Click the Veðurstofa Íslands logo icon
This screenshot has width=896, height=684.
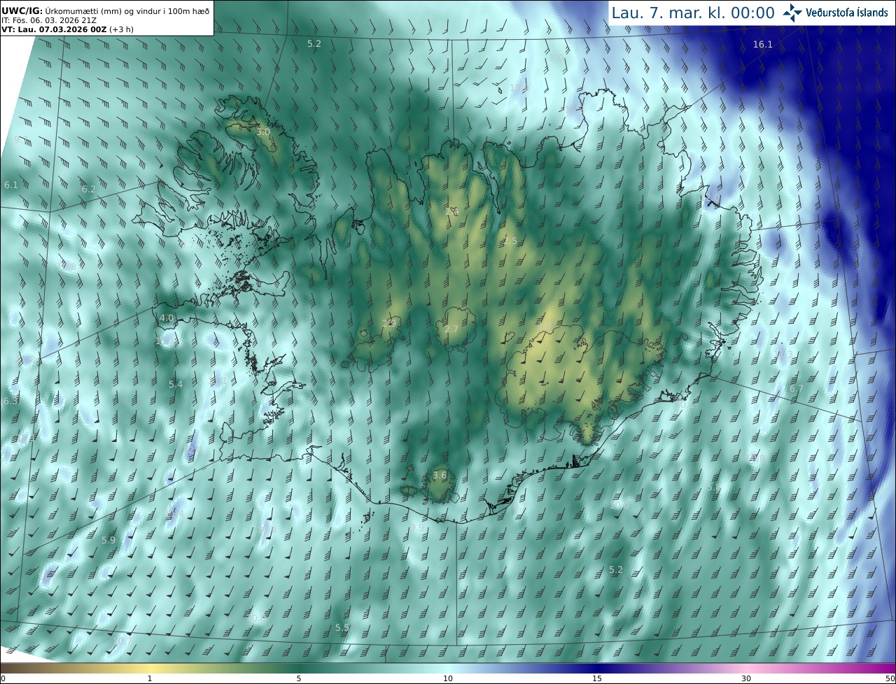click(x=792, y=13)
